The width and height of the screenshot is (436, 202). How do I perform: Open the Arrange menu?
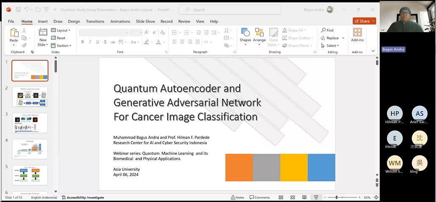point(259,37)
